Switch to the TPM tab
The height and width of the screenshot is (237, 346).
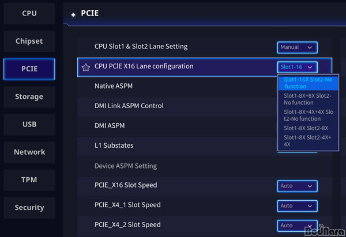pyautogui.click(x=29, y=179)
